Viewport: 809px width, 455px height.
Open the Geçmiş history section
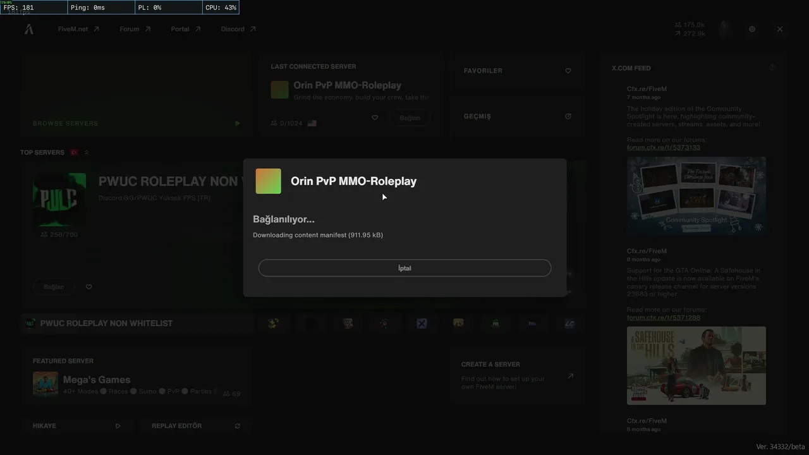pos(517,116)
